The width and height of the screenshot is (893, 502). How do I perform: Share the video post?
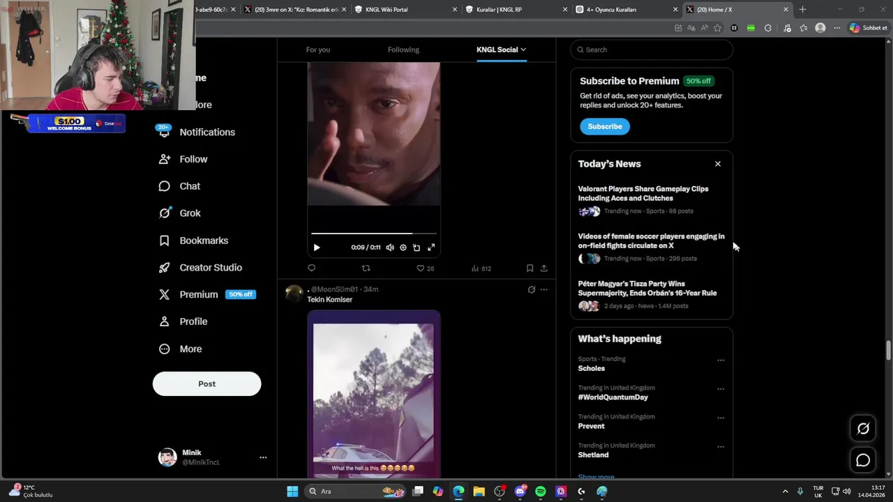(x=544, y=268)
